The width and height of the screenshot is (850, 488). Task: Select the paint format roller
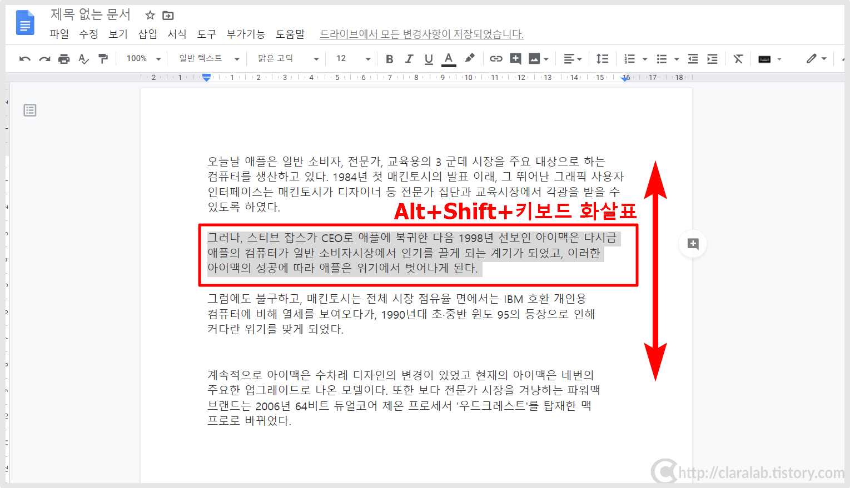pos(103,58)
